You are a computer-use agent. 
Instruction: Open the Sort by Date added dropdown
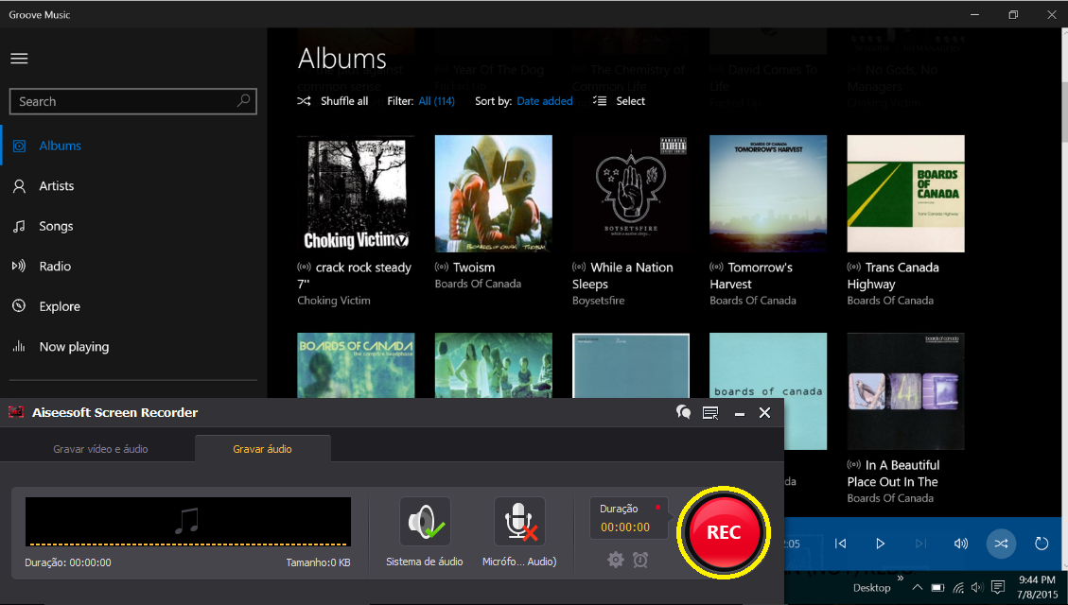(544, 101)
